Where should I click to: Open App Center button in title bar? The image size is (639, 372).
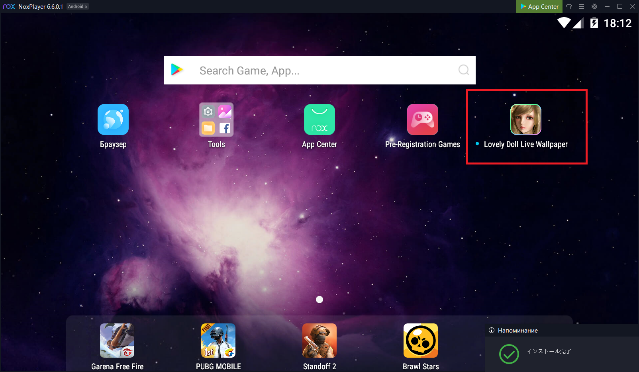pos(539,6)
